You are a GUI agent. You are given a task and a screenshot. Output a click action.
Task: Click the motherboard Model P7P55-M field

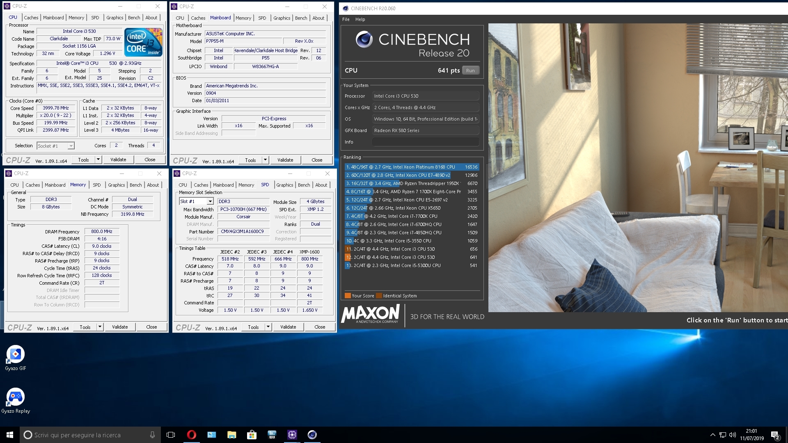(x=243, y=41)
